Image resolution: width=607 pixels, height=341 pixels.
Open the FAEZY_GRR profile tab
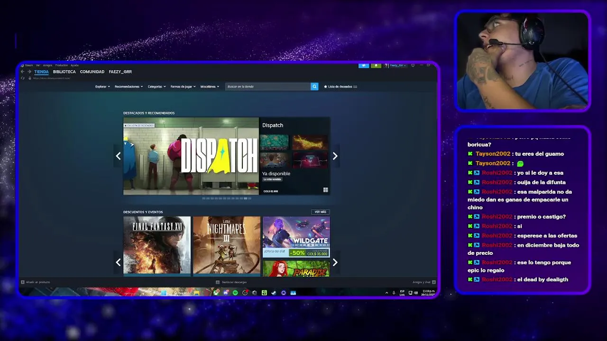click(120, 72)
